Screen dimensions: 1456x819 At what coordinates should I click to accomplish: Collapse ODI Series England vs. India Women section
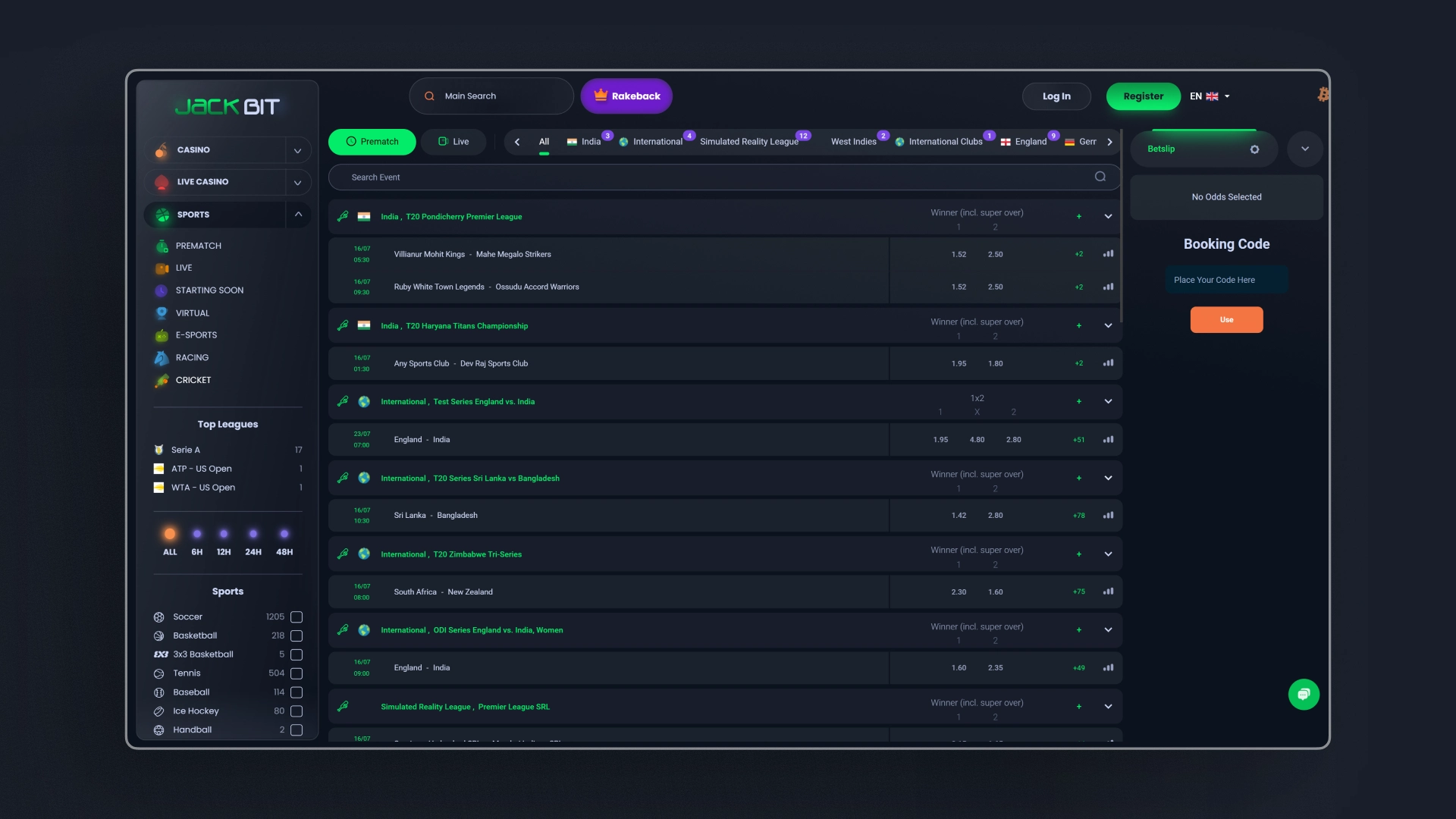[x=1108, y=630]
